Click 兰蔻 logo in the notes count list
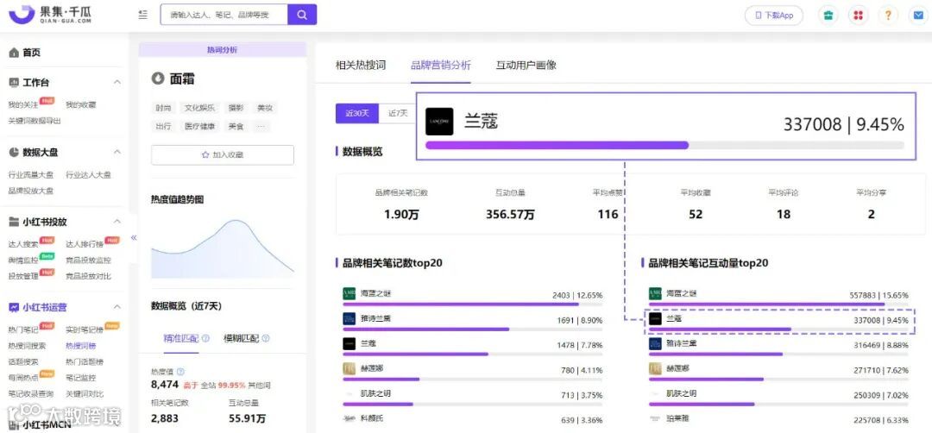The image size is (932, 433). pyautogui.click(x=349, y=344)
